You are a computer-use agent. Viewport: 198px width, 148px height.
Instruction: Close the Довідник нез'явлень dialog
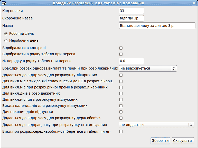[x=194, y=3]
